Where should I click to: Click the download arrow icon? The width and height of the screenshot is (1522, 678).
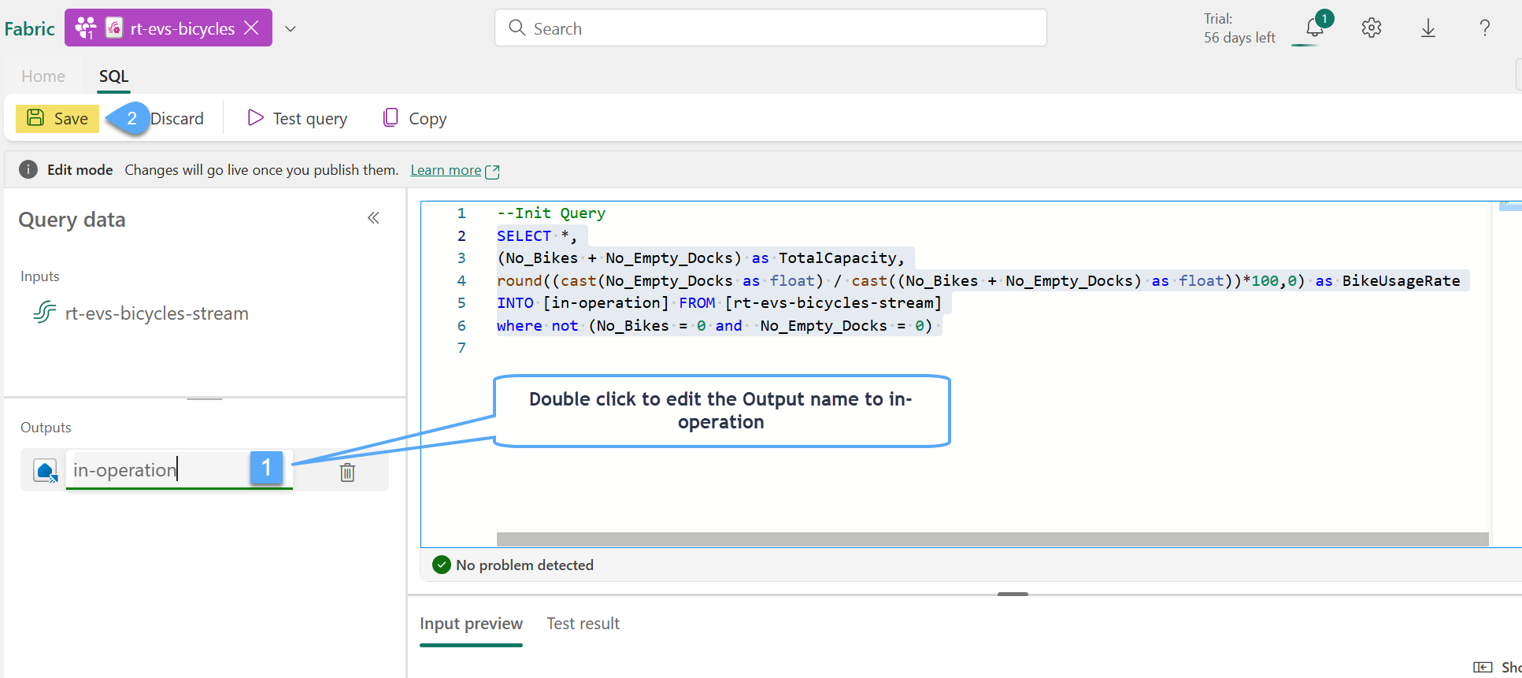(x=1428, y=28)
